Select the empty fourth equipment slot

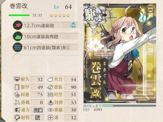coord(46,58)
